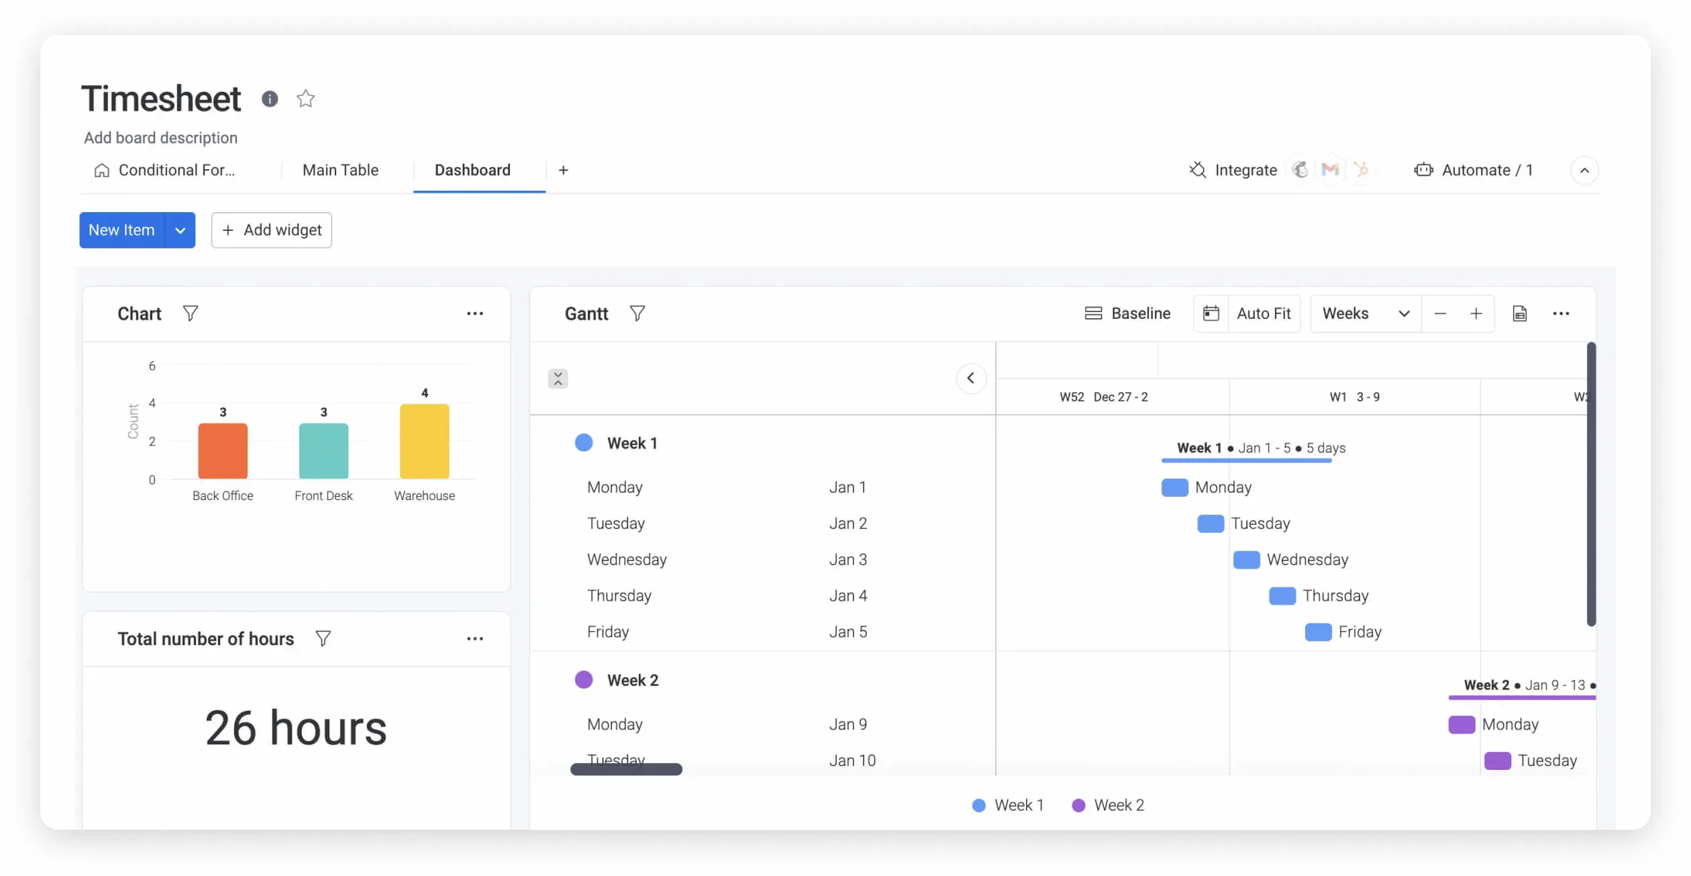Click the more options menu on Chart widget
This screenshot has width=1691, height=876.
click(x=474, y=313)
